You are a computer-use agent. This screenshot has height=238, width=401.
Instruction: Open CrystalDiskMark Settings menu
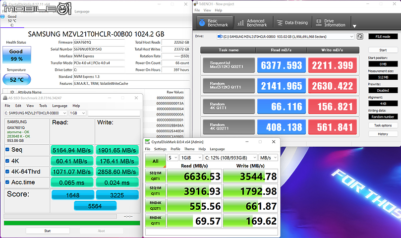click(160, 149)
